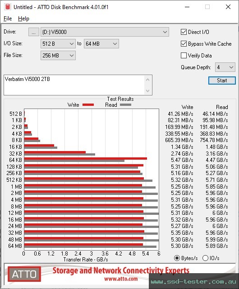The image size is (239, 289).
Task: Minimize the ATTO Disk Benchmark window
Action: point(187,7)
